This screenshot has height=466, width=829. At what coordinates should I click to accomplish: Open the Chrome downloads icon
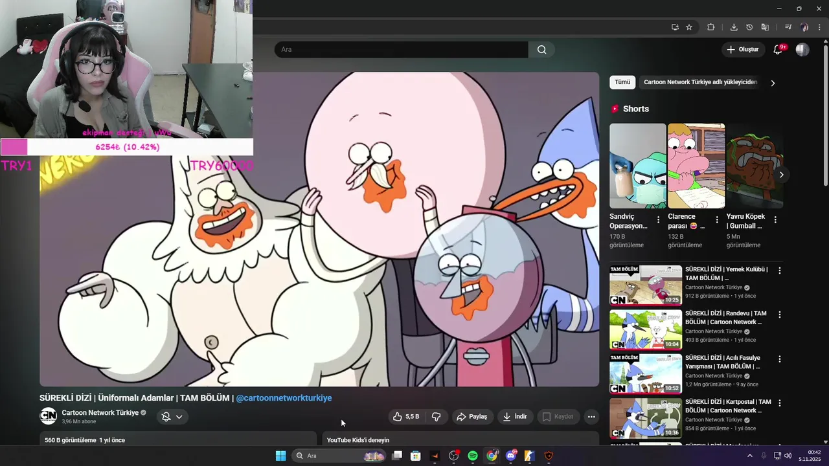[734, 27]
